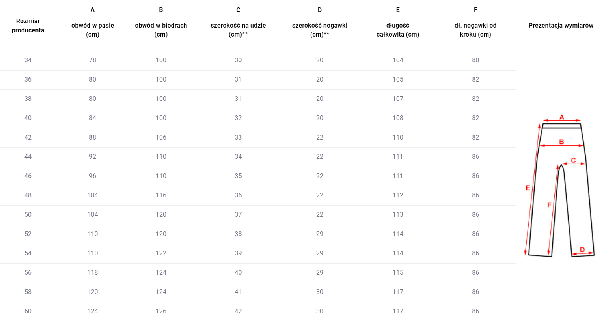The height and width of the screenshot is (320, 604).
Task: Click the red C label on trousers diagram
Action: pyautogui.click(x=573, y=160)
